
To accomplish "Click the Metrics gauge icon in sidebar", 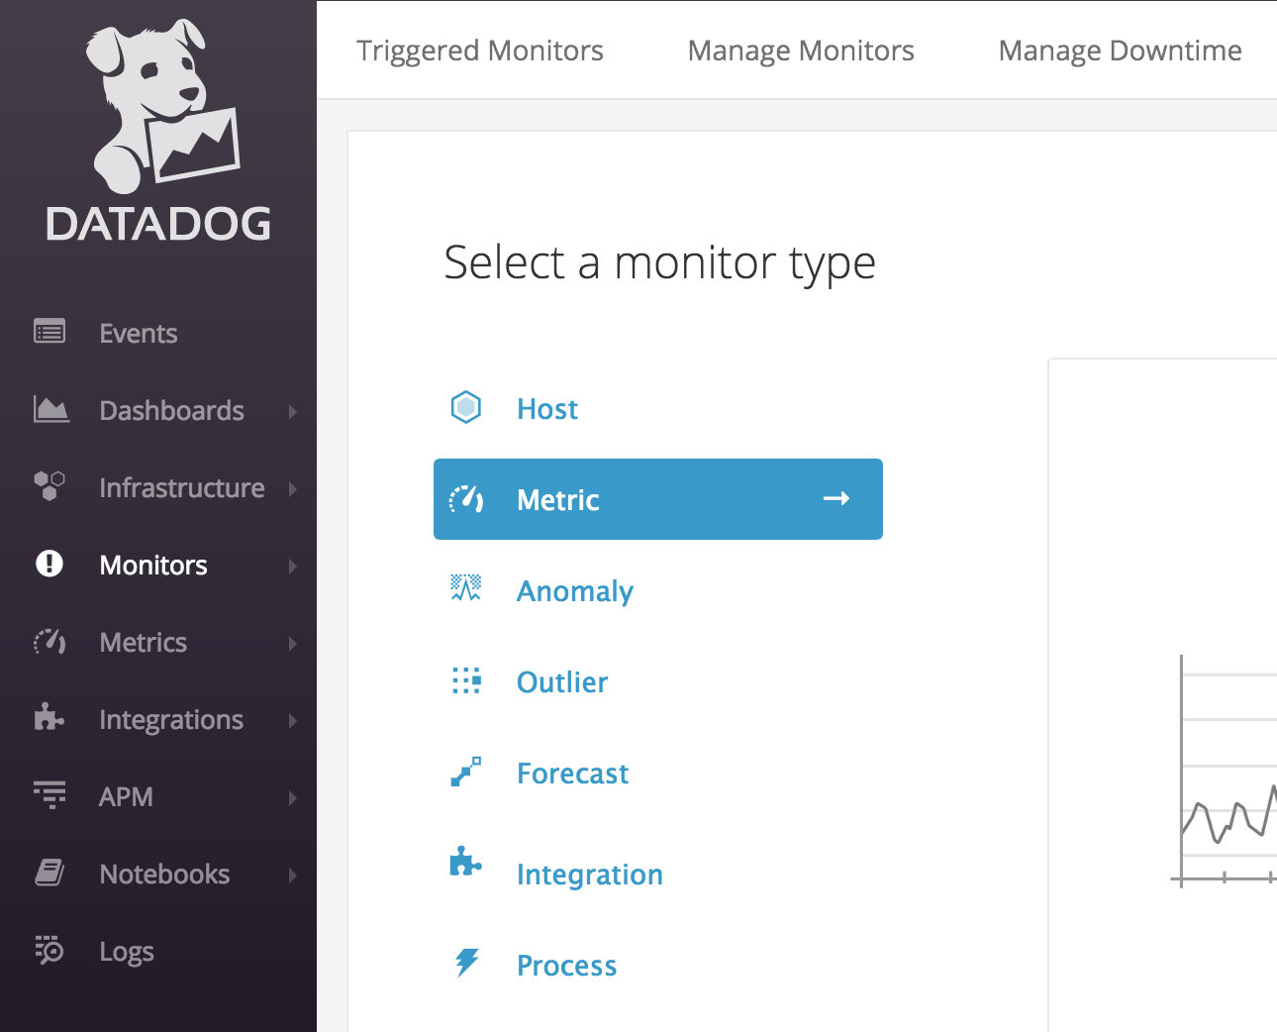I will [x=49, y=642].
